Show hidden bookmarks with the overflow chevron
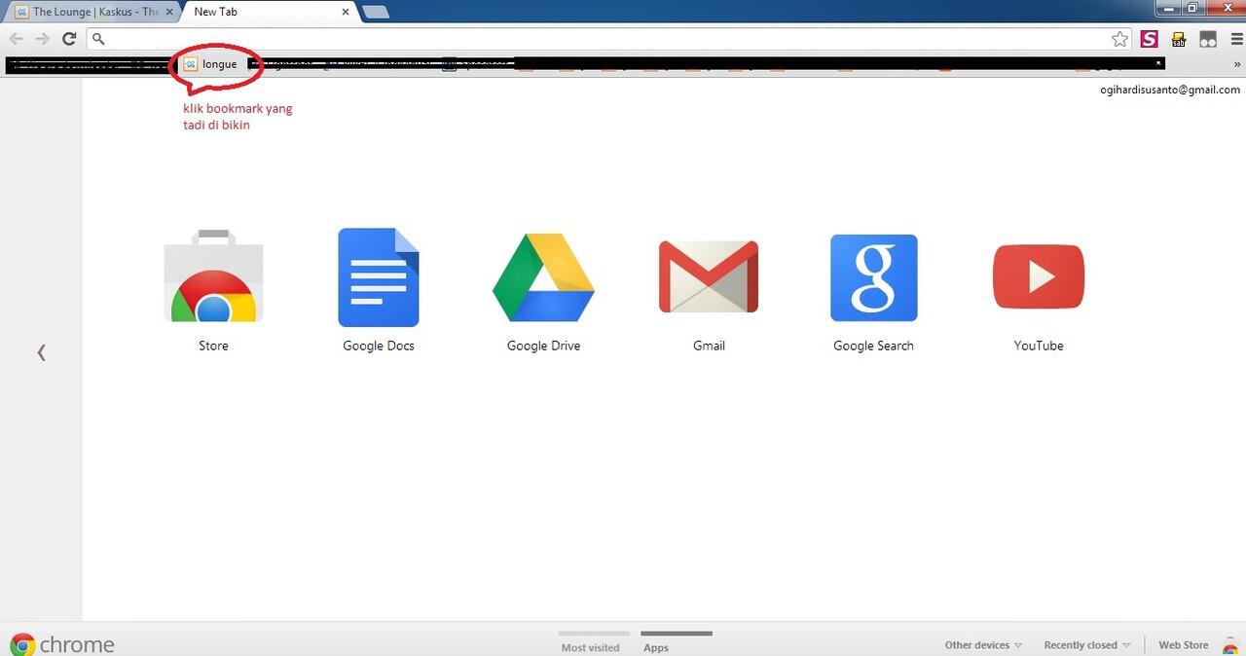The image size is (1246, 656). click(x=1237, y=64)
